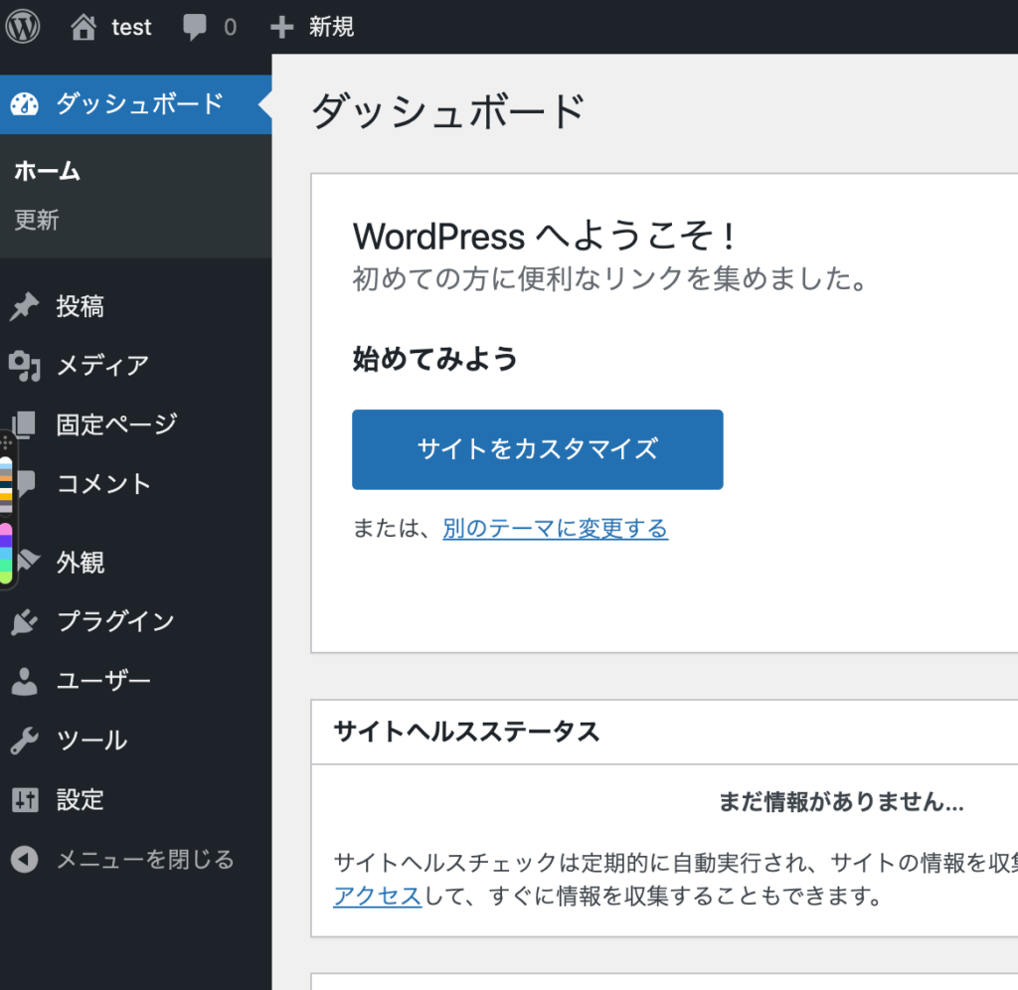Click the plus icon beside 新規
Viewport: 1018px width, 990px height.
click(x=281, y=27)
